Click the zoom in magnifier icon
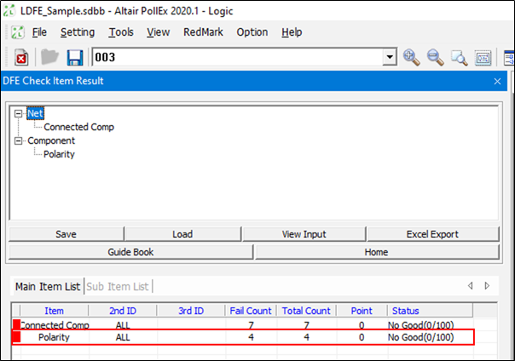The height and width of the screenshot is (361, 515). 412,58
